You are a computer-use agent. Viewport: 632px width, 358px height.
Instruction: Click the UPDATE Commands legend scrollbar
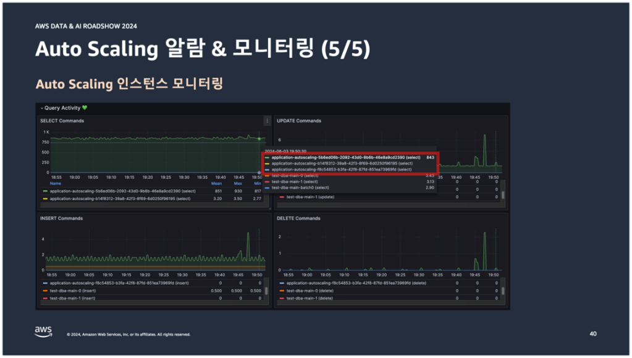point(503,194)
